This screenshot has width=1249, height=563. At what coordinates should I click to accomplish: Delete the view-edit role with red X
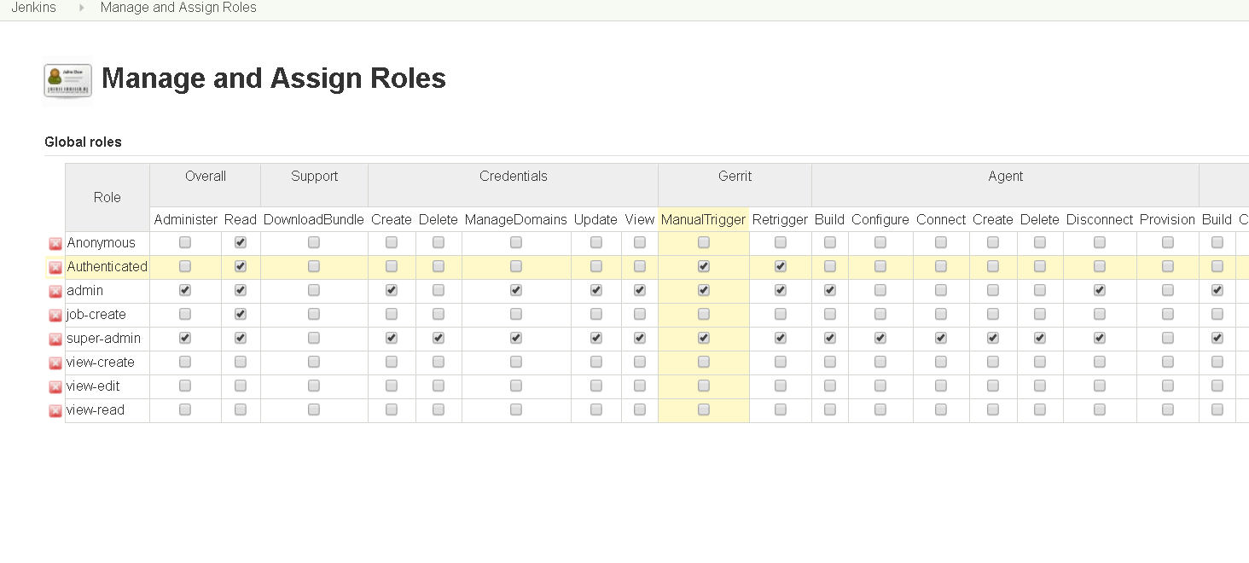[55, 387]
